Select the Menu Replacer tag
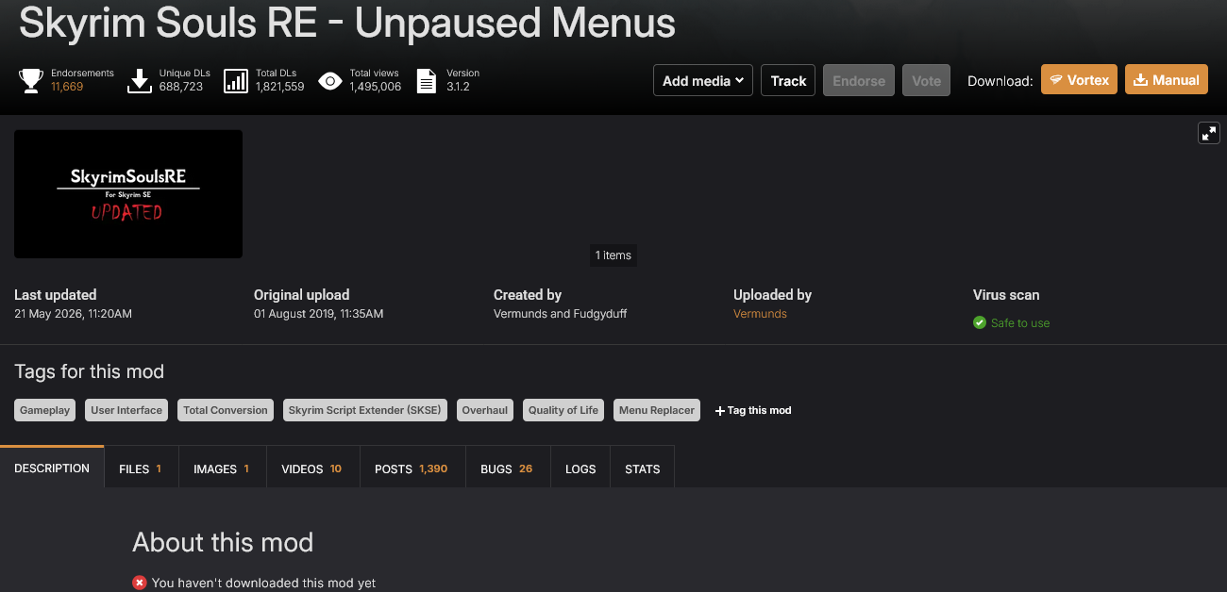Image resolution: width=1227 pixels, height=592 pixels. click(x=657, y=410)
